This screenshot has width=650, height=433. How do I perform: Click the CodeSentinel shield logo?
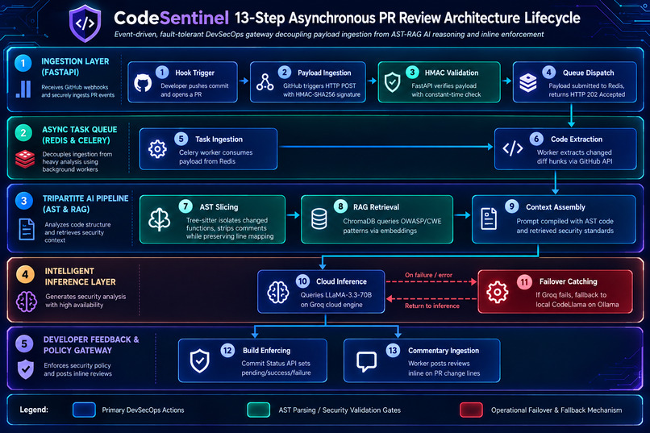85,23
